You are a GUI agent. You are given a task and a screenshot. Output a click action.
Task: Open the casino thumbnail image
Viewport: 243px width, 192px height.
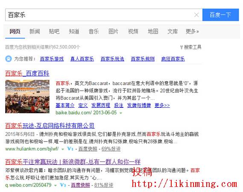pyautogui.click(x=27, y=96)
